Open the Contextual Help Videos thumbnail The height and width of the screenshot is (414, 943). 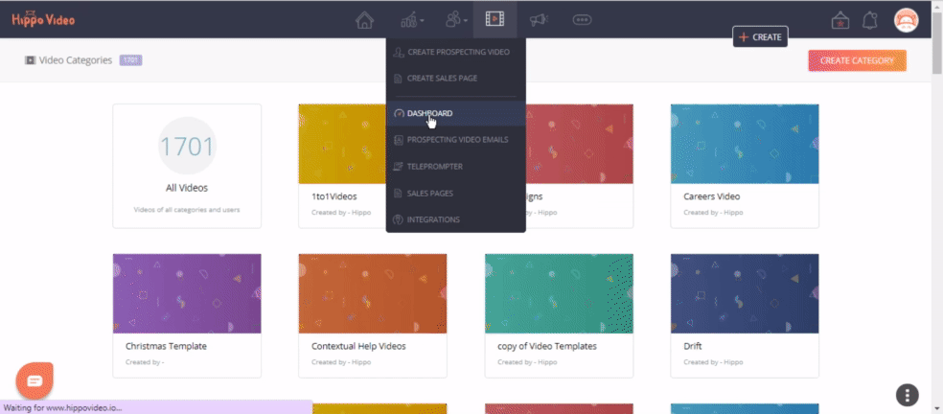373,293
